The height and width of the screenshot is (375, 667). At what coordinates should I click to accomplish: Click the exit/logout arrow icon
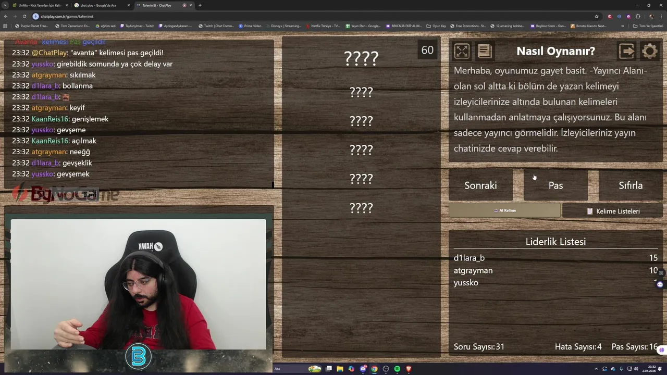627,51
